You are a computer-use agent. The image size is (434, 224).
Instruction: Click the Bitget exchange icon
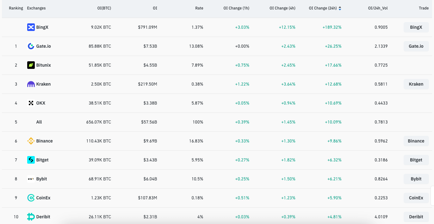tap(30, 160)
